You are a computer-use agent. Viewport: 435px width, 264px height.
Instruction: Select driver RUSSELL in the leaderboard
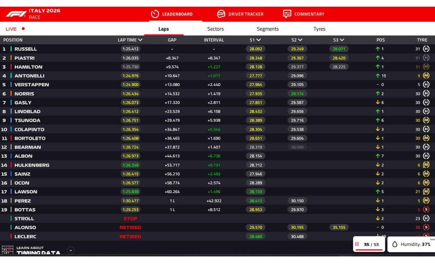point(25,49)
